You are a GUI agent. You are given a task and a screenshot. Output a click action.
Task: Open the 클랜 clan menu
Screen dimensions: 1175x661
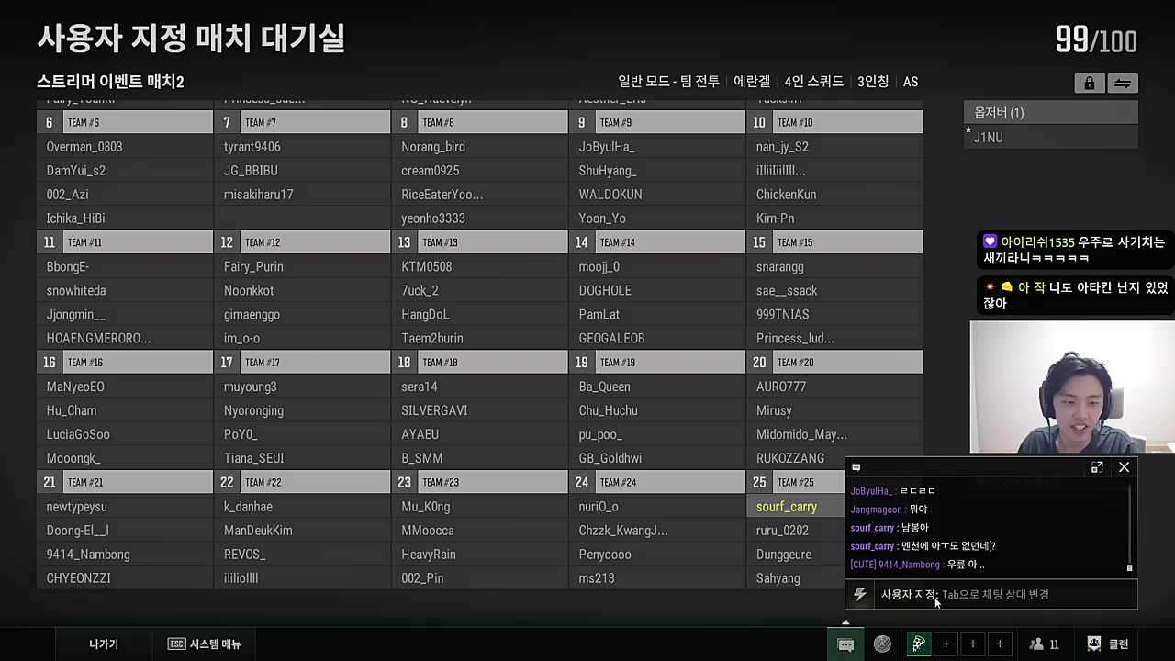[1108, 644]
